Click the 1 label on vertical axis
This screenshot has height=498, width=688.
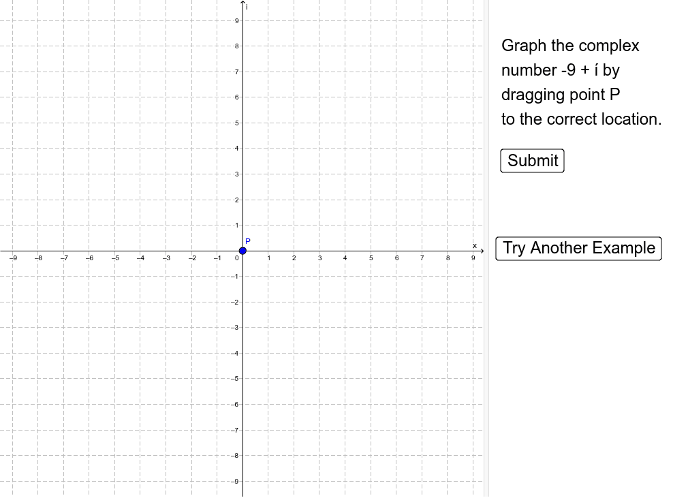pyautogui.click(x=237, y=225)
